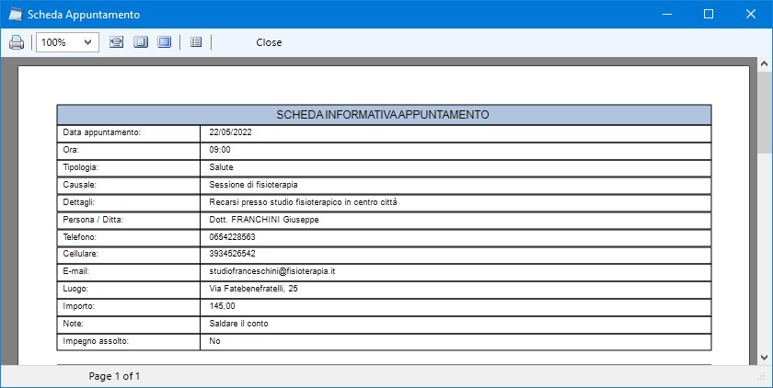Screen dimensions: 773x388
Task: Minimize the Scheda Appuntamento window
Action: coord(667,15)
